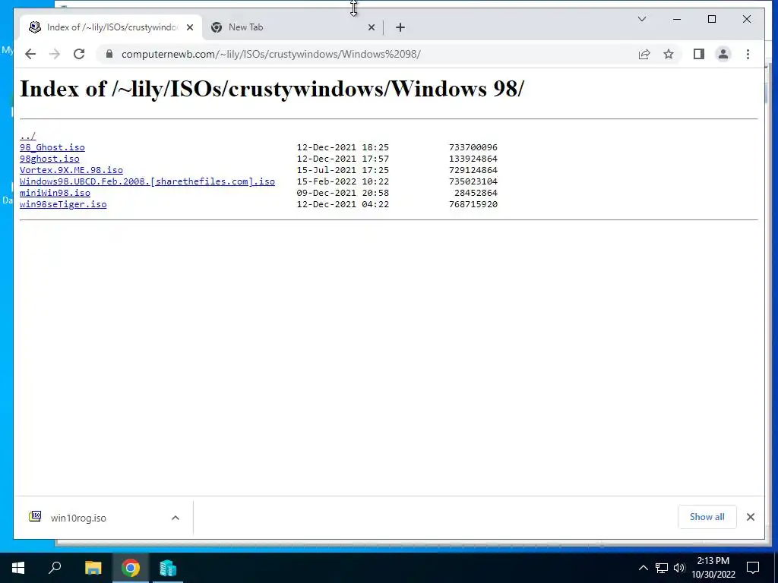Click the Show all downloads button
Image resolution: width=778 pixels, height=583 pixels.
(707, 517)
